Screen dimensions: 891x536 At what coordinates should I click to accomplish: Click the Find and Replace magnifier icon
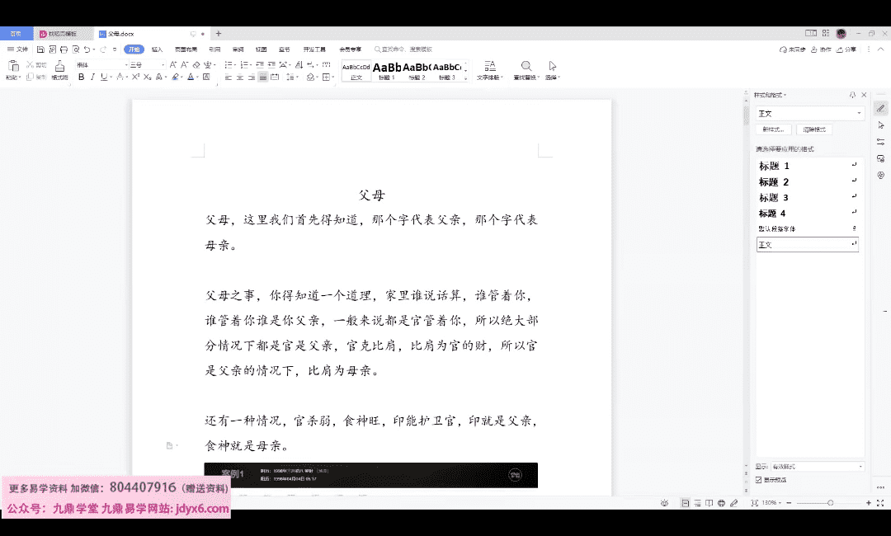(x=526, y=67)
